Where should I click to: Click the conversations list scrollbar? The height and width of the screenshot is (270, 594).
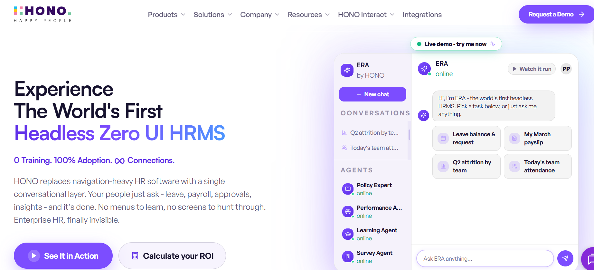[x=409, y=135]
